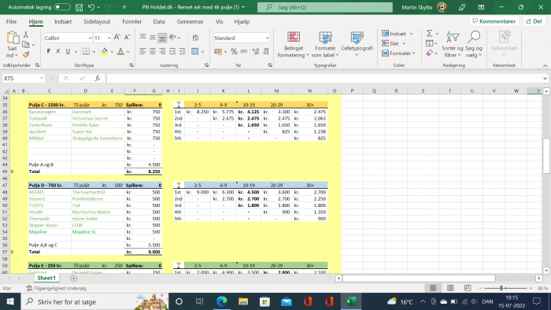Click the AutoSum sigma icon
Image resolution: width=551 pixels, height=310 pixels.
(x=430, y=33)
